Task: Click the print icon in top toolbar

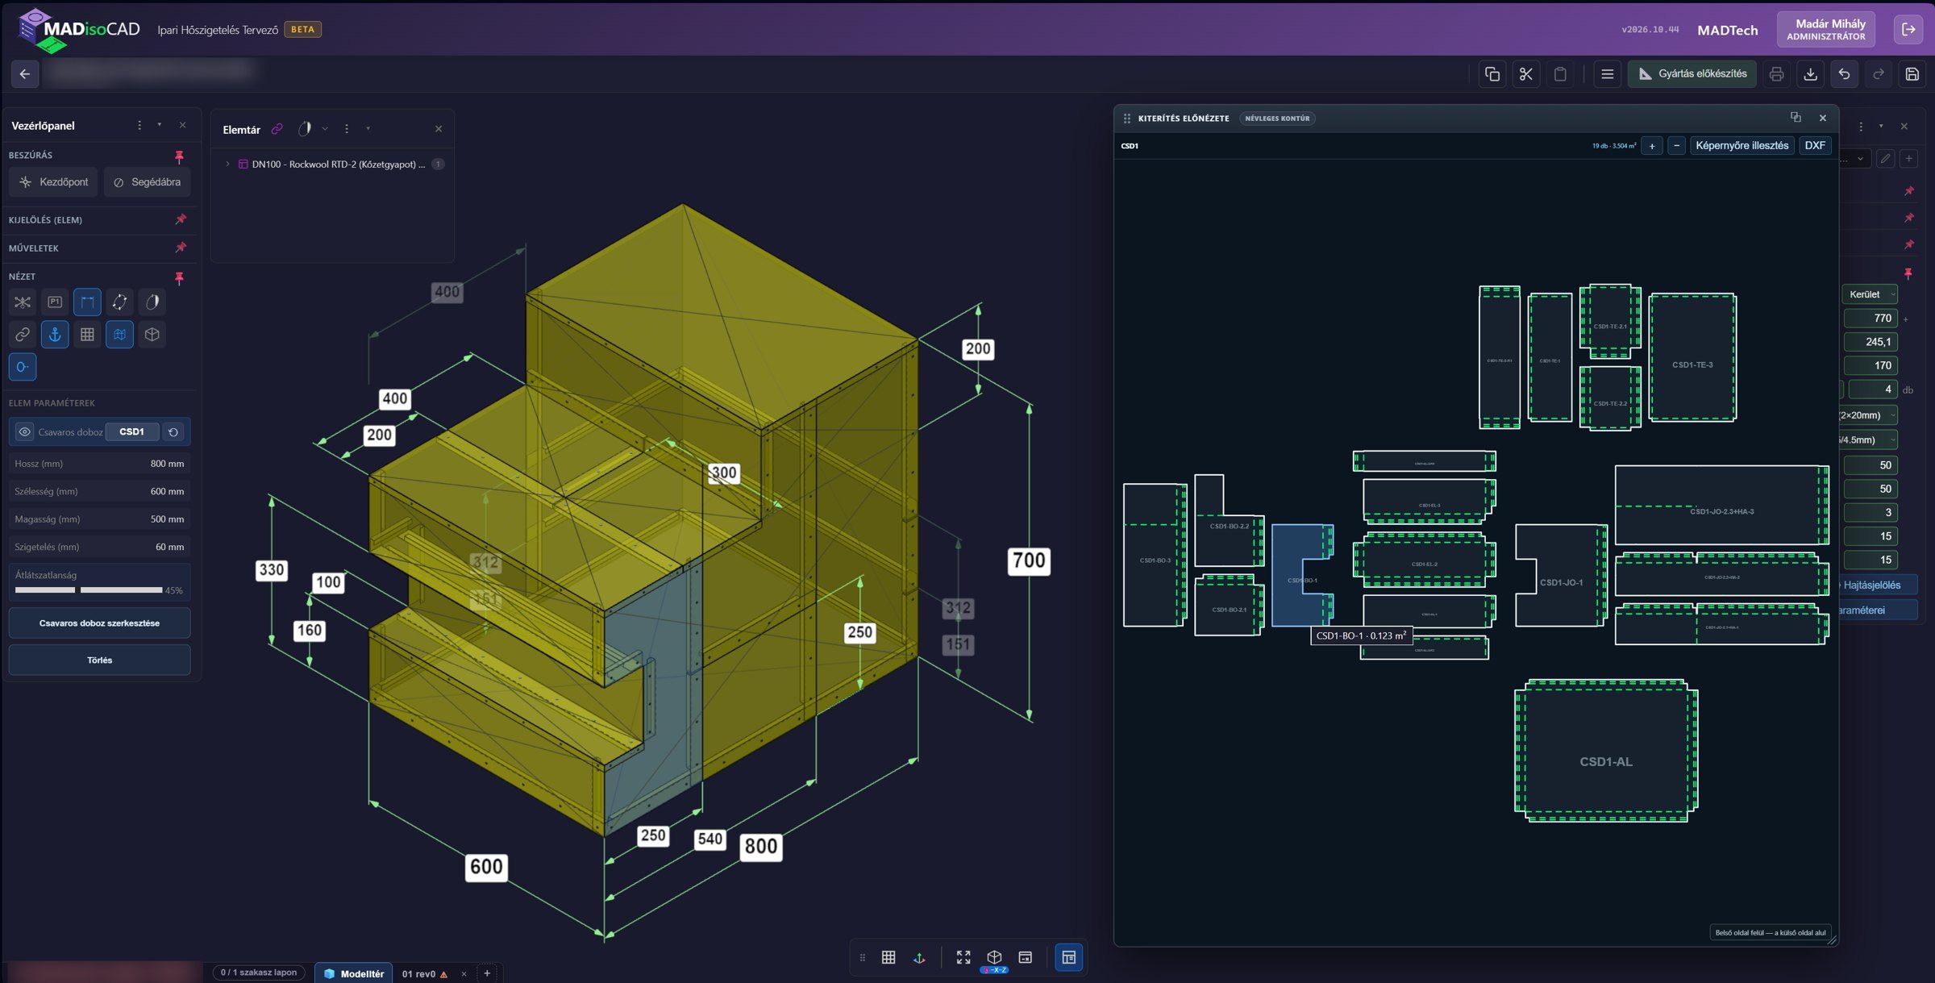Action: point(1776,74)
